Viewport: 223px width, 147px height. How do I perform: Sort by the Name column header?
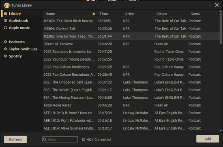(50, 14)
